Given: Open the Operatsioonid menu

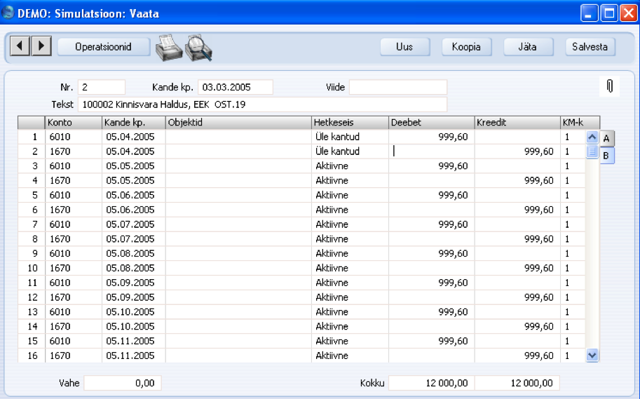Looking at the screenshot, I should (103, 46).
